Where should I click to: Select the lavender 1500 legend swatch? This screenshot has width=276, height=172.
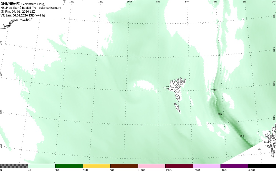207,166
